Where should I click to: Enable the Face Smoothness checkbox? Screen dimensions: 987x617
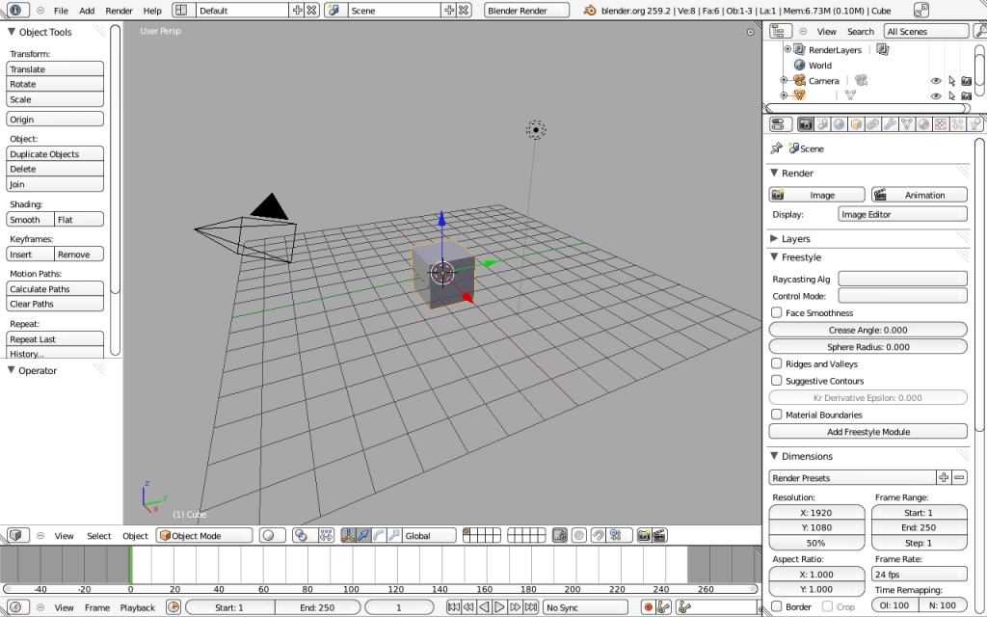tap(777, 313)
